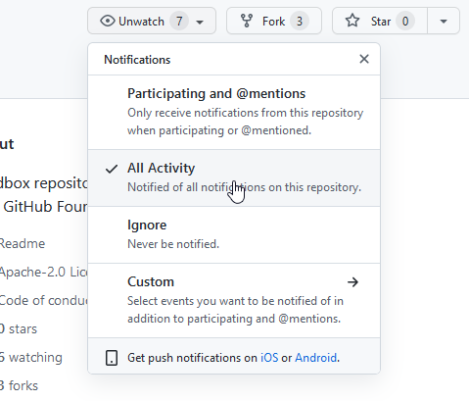Screen dimensions: 469x401
Task: Click 'Notified of all notifications' description
Action: coord(244,187)
